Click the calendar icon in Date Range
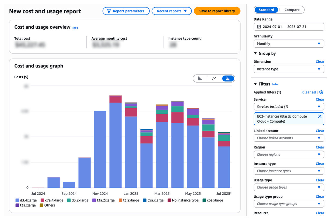Screen dimensions: 330x222 click(259, 27)
